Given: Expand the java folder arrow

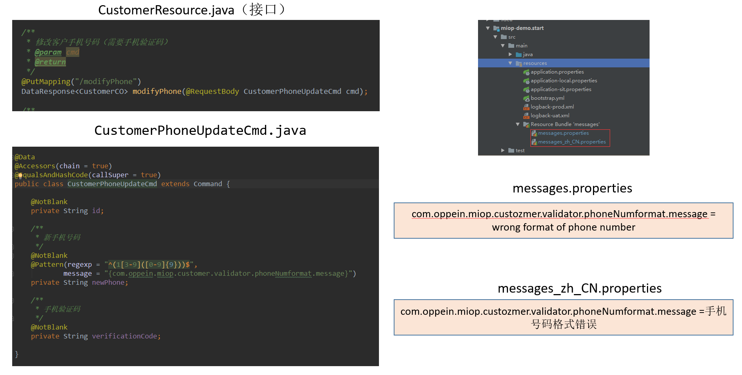Looking at the screenshot, I should (x=511, y=54).
